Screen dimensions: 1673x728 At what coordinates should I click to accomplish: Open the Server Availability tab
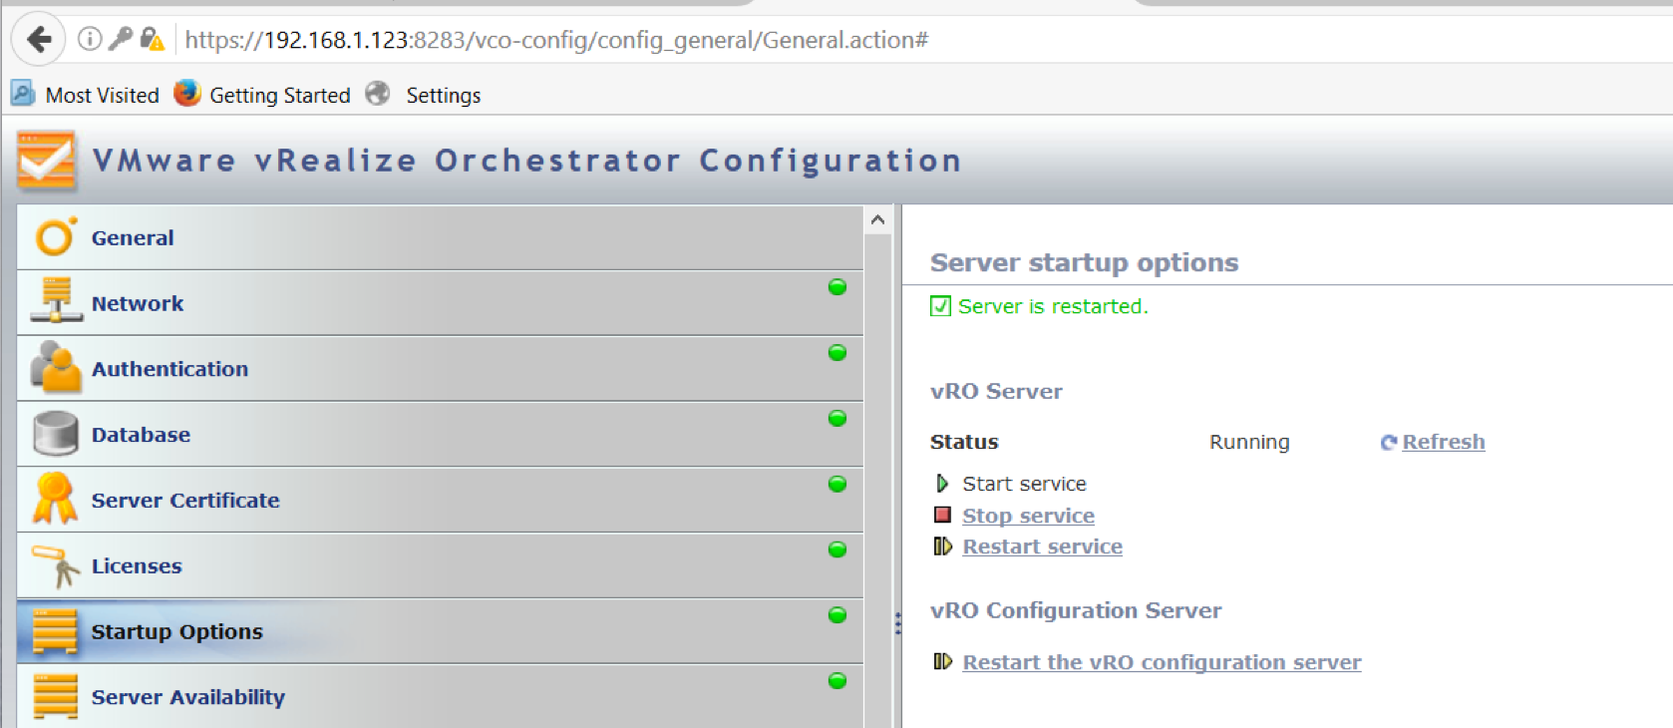tap(440, 696)
